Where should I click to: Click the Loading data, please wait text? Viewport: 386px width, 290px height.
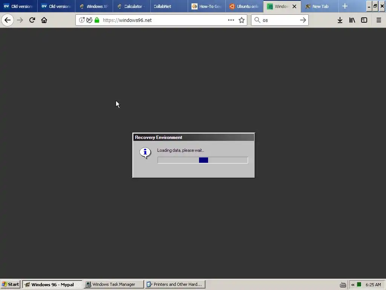click(181, 150)
